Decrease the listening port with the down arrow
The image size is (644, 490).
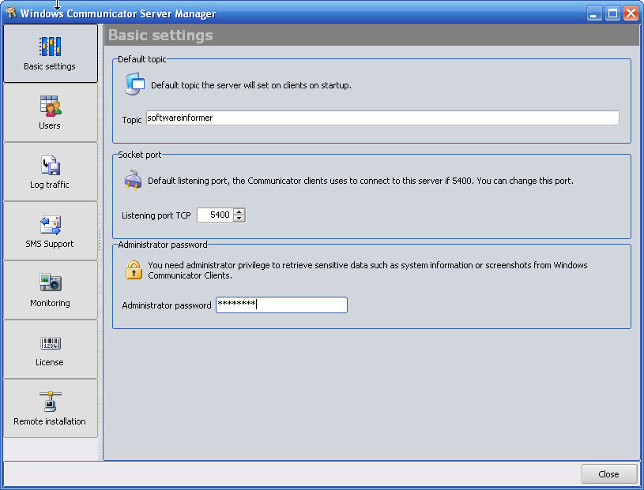[x=239, y=219]
